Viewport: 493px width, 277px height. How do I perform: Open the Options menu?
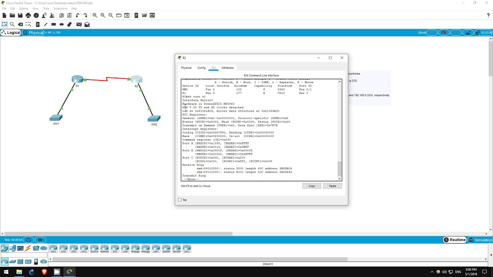point(23,8)
